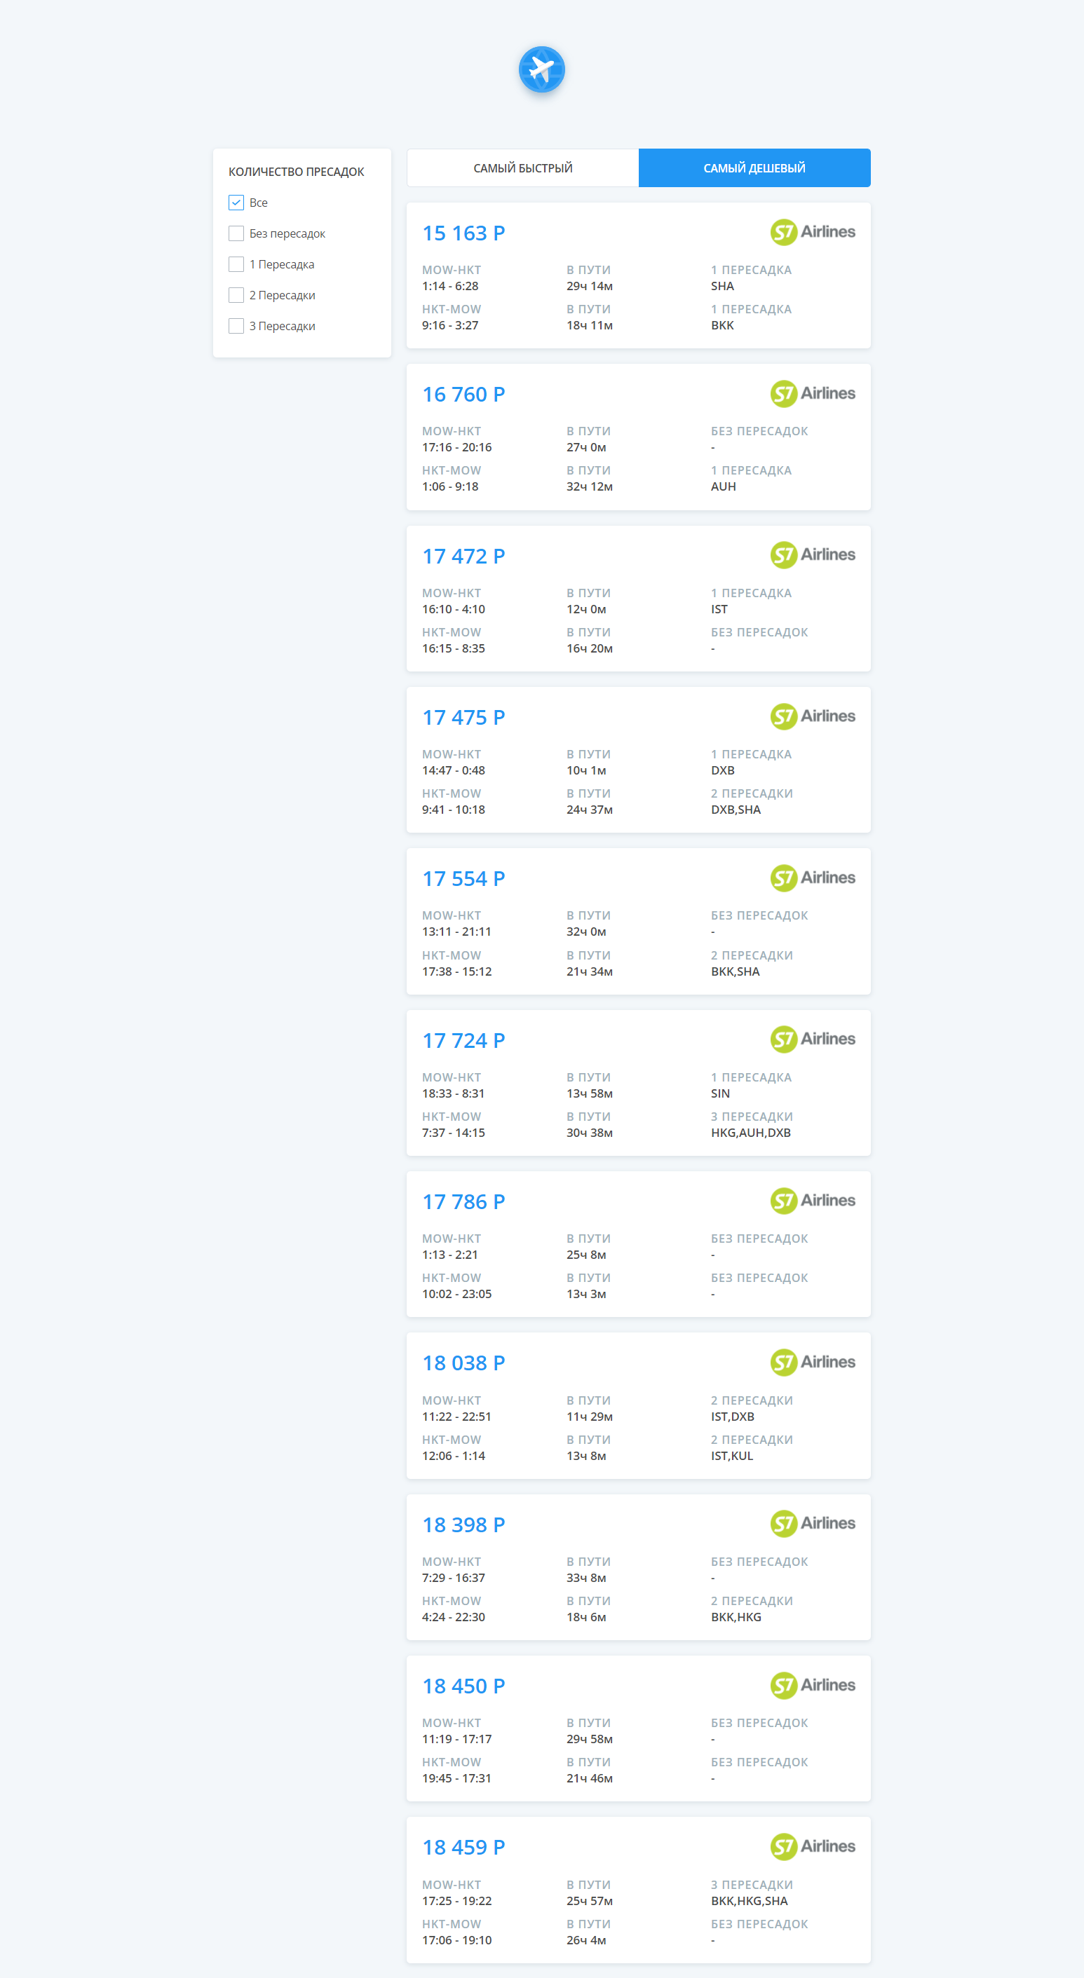
Task: Click the 18 038 Р ticket price
Action: pyautogui.click(x=463, y=1363)
